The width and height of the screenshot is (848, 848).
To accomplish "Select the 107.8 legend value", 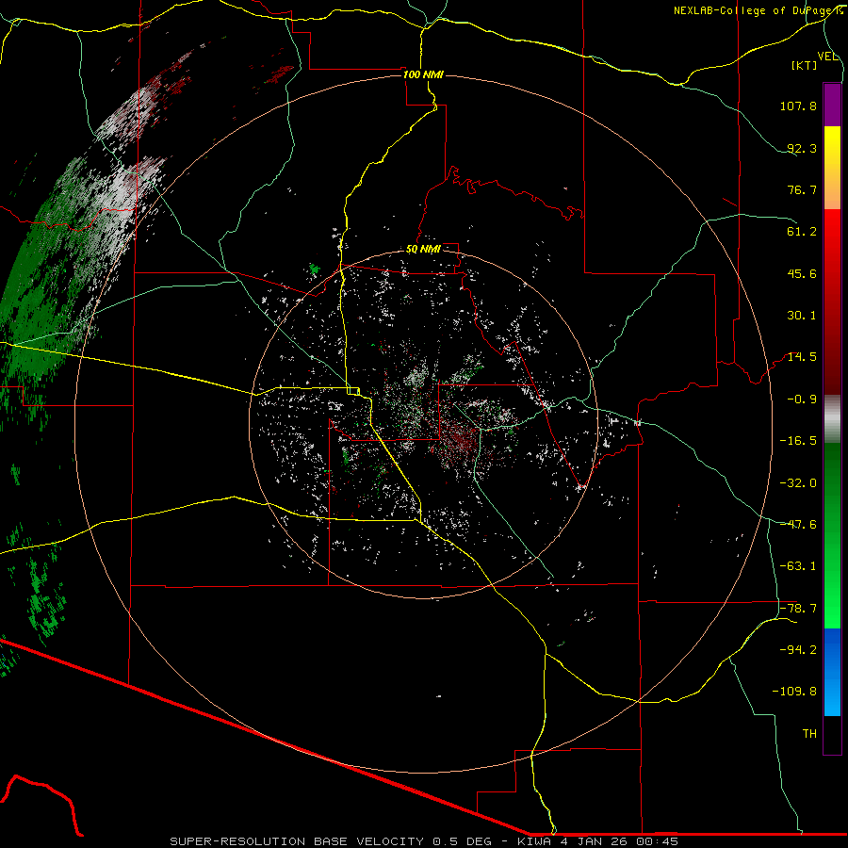I will [x=798, y=106].
